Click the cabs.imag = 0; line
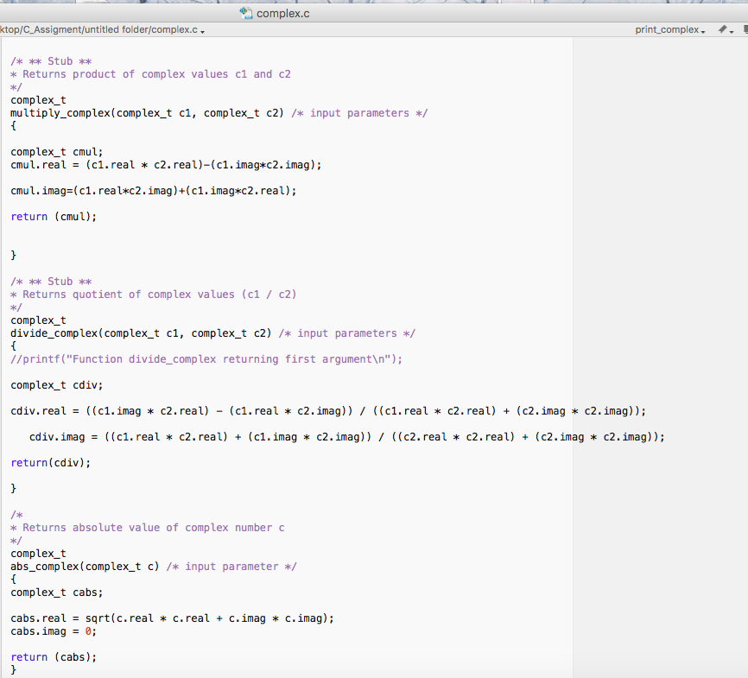 click(x=49, y=630)
